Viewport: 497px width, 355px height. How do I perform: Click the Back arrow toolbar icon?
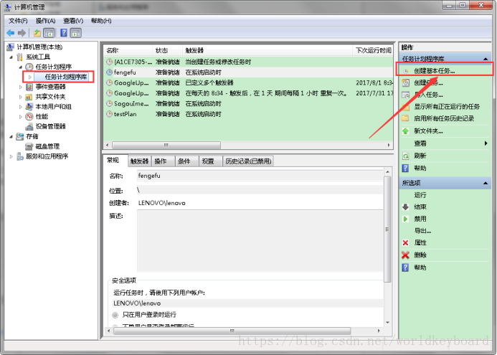(x=11, y=33)
